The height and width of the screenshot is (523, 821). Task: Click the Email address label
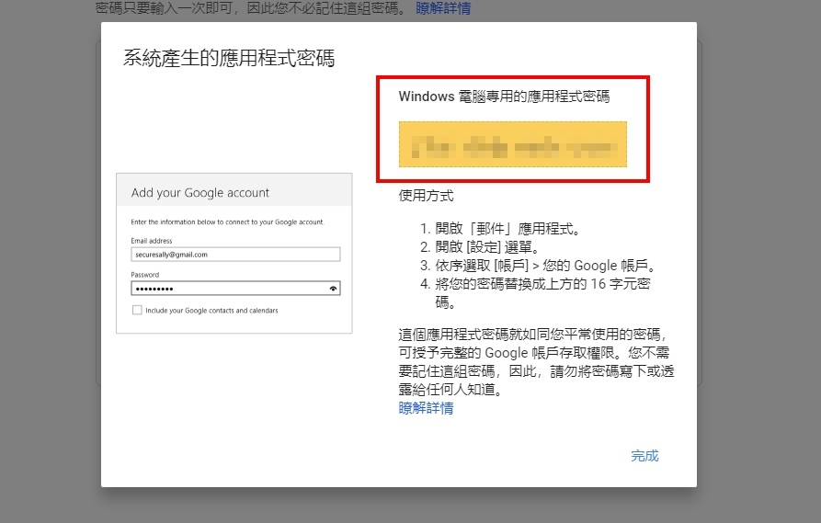click(152, 241)
